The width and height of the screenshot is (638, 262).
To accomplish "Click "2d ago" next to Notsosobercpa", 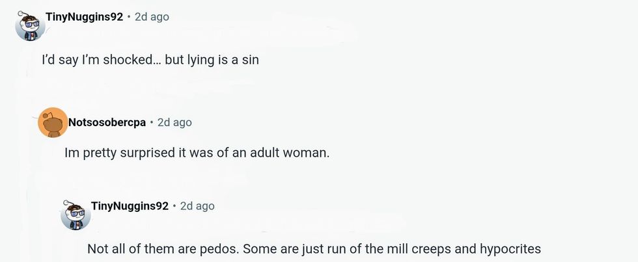I will tap(174, 122).
